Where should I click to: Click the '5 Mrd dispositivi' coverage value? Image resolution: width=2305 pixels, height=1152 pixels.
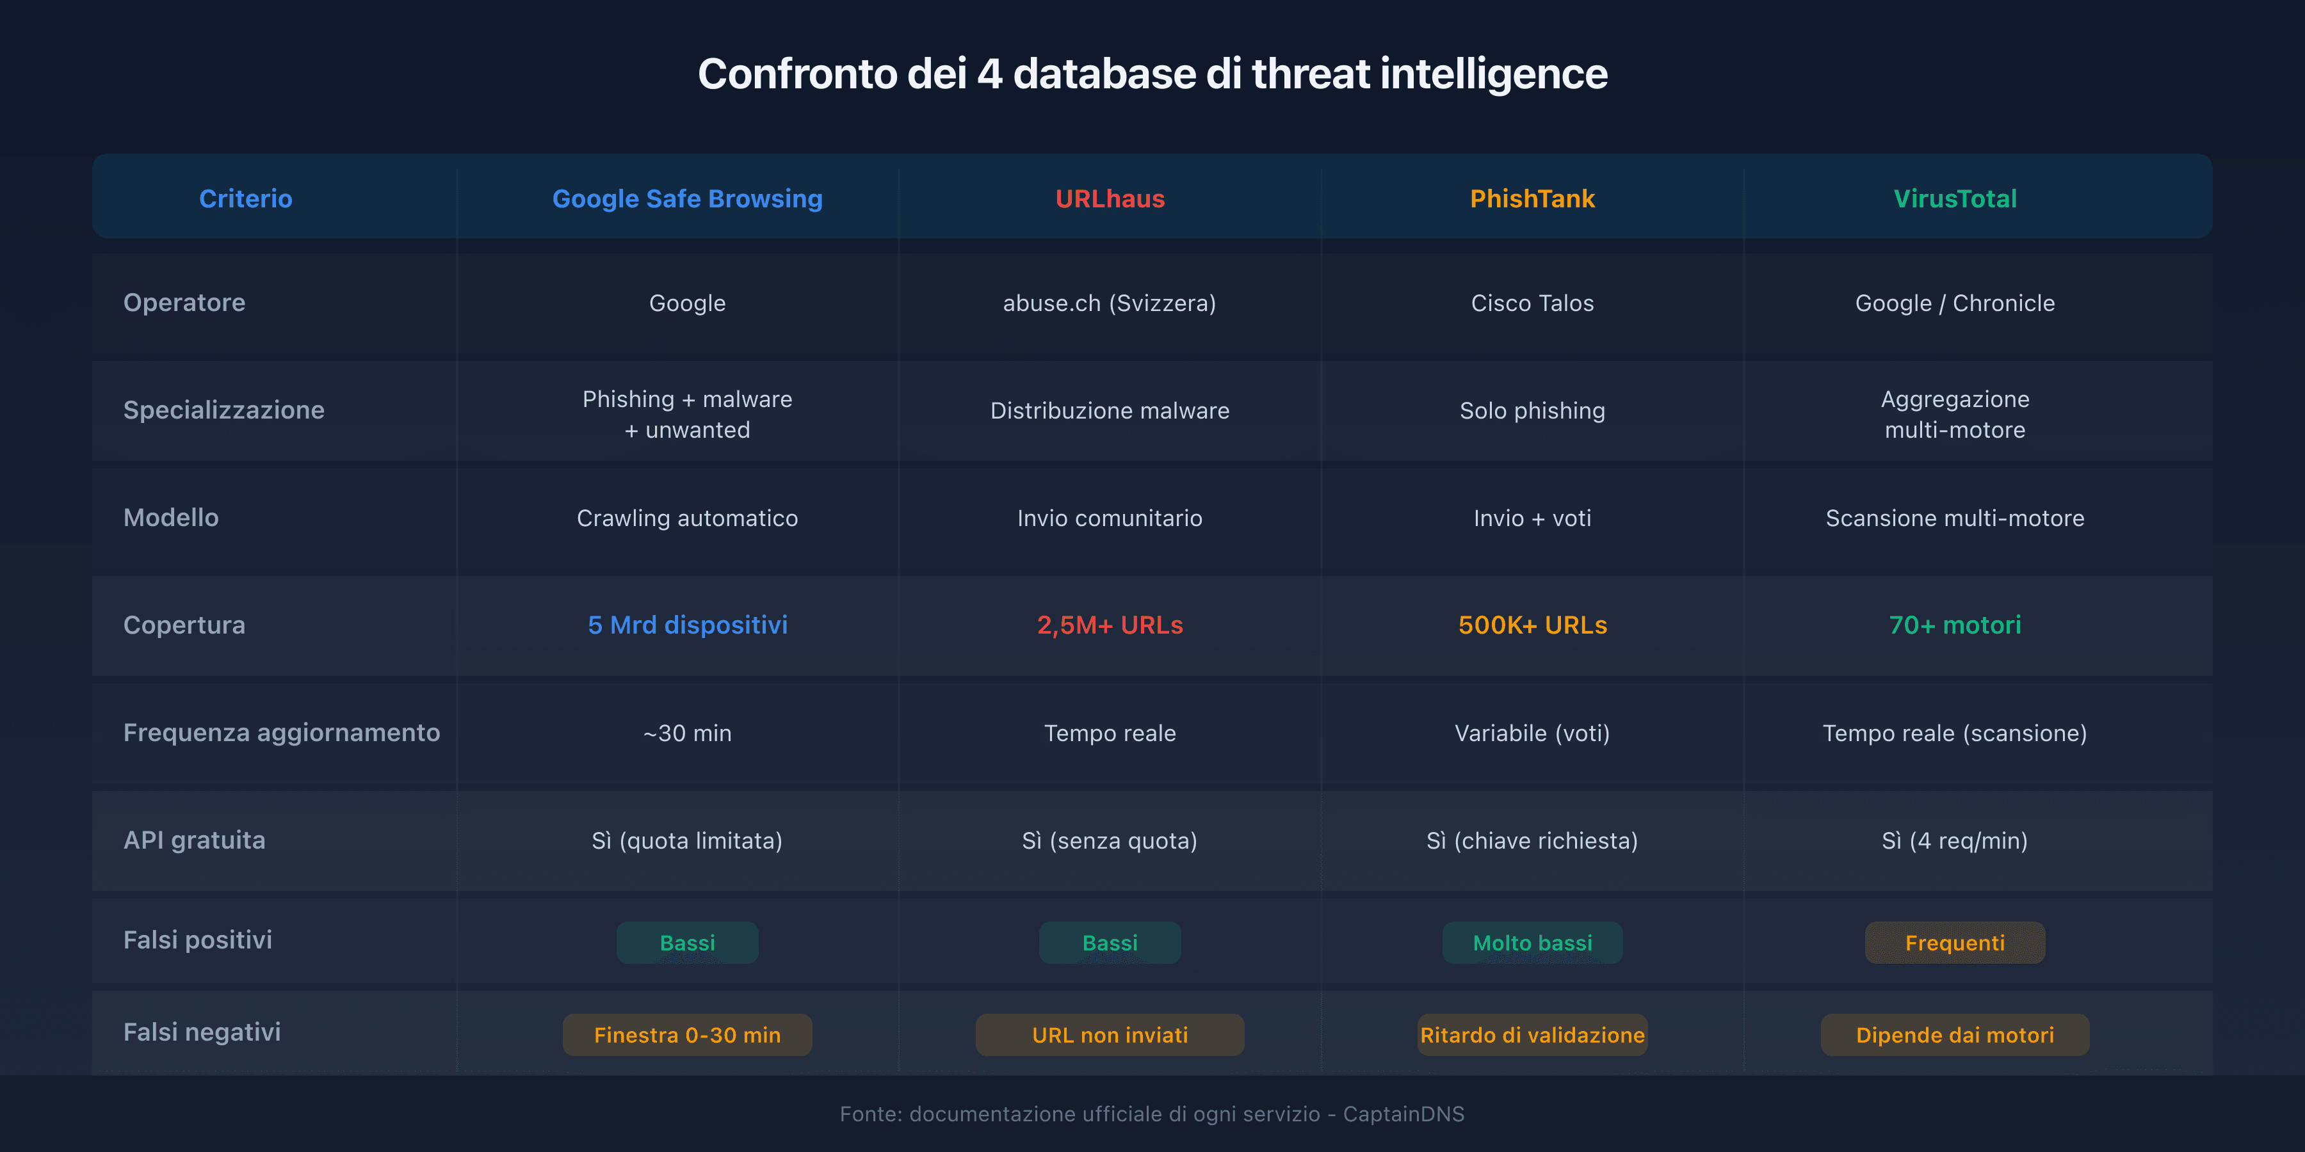pyautogui.click(x=687, y=625)
